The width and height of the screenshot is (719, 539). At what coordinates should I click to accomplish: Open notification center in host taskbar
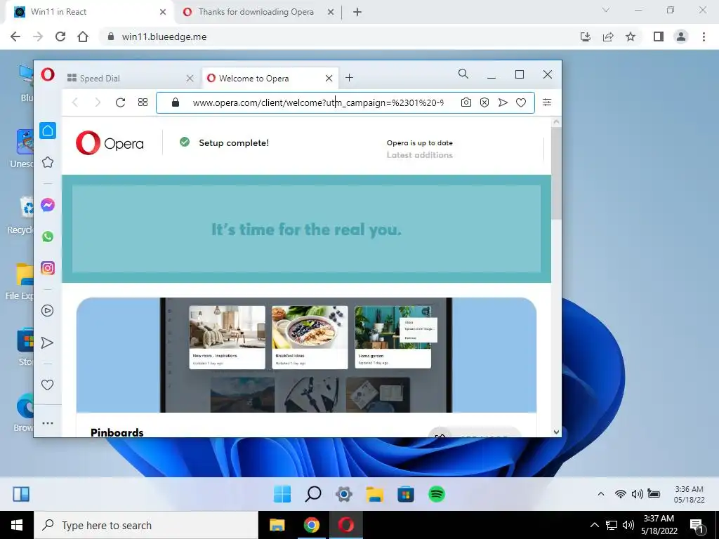pos(697,525)
